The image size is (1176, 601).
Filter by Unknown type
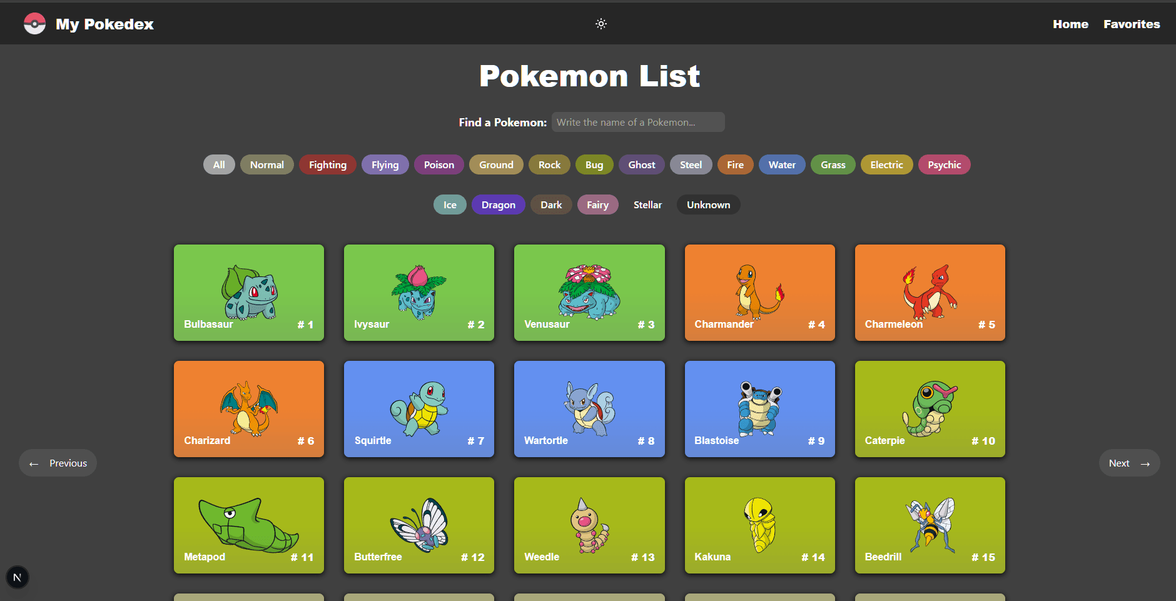709,205
